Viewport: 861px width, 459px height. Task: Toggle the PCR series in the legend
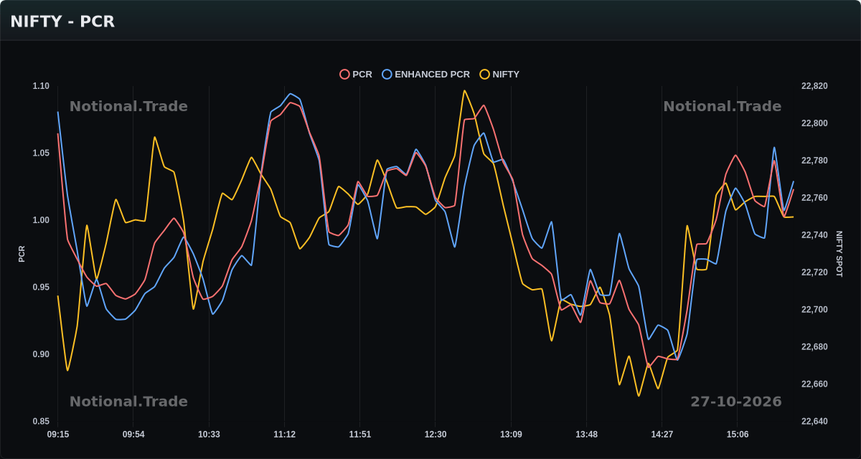[356, 74]
